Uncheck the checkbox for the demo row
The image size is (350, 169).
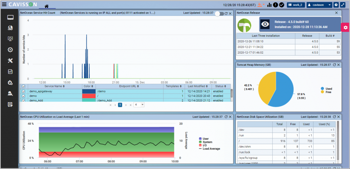(x=24, y=96)
